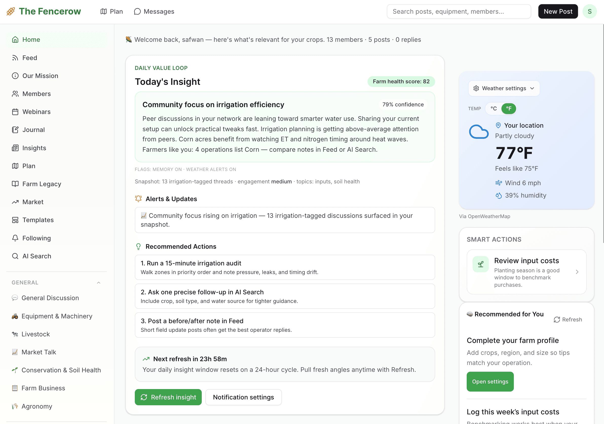The width and height of the screenshot is (604, 424).
Task: Click the Webinars calendar icon
Action: click(15, 112)
